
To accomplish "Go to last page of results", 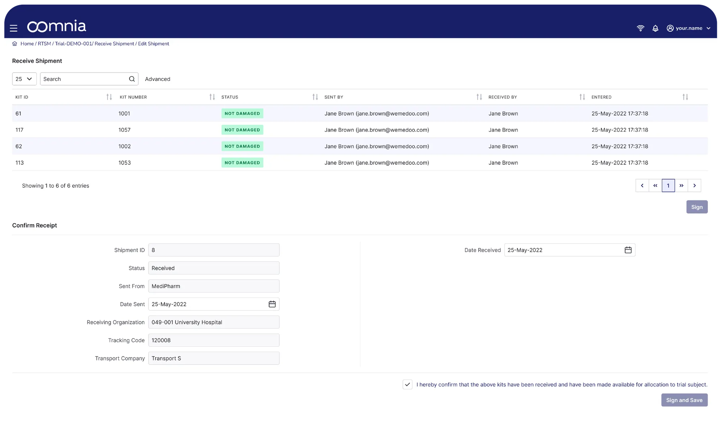I will 681,186.
